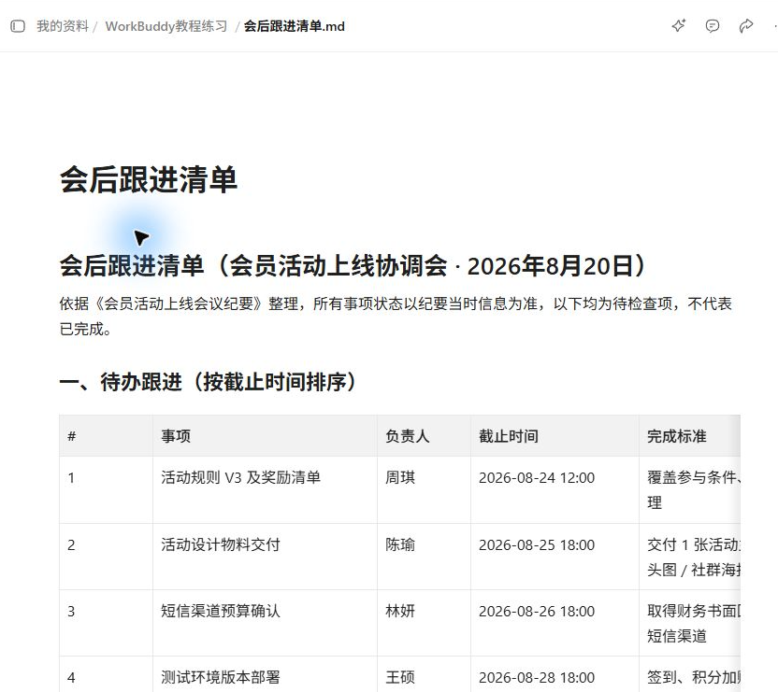Viewport: 778px width, 692px height.
Task: Open WorkBuddy教程练习 breadcrumb folder
Action: pos(166,26)
